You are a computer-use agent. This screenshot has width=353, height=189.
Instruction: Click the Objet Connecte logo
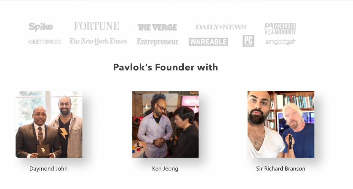pos(45,42)
